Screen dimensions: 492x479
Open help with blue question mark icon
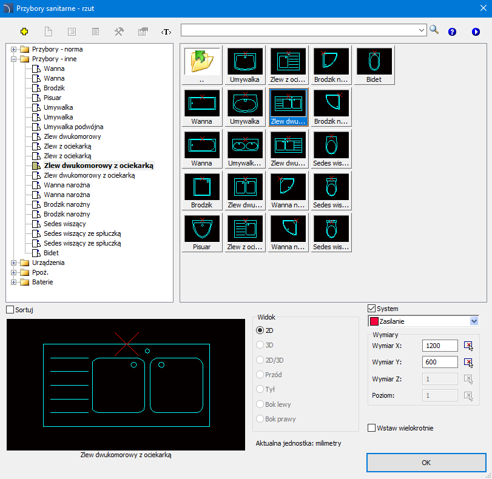pyautogui.click(x=452, y=32)
